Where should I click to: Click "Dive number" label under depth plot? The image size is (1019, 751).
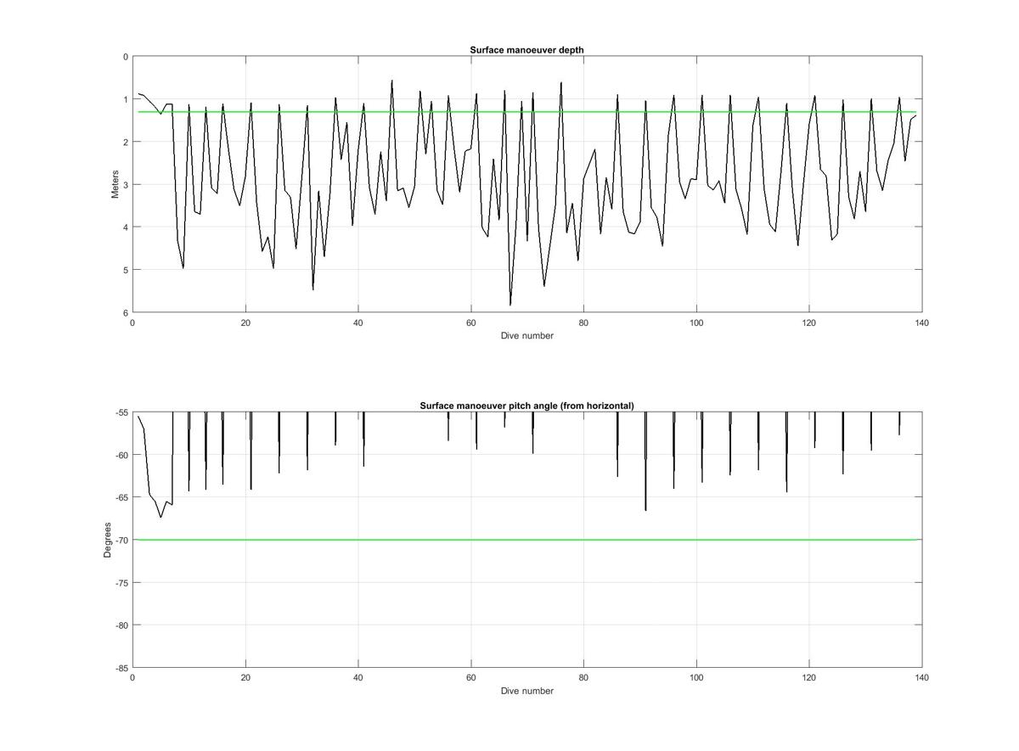(x=526, y=335)
